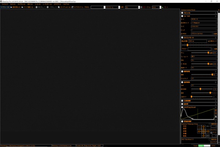Screen dimensions: 220x147
Task: Click the Stop Capture circle icon
Action: click(36, 7)
